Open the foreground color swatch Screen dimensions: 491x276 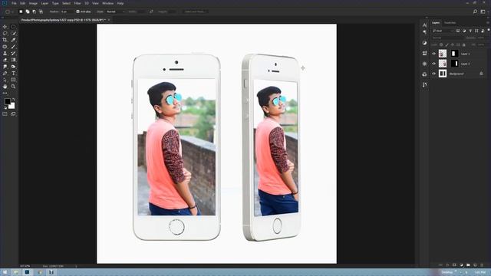point(7,101)
